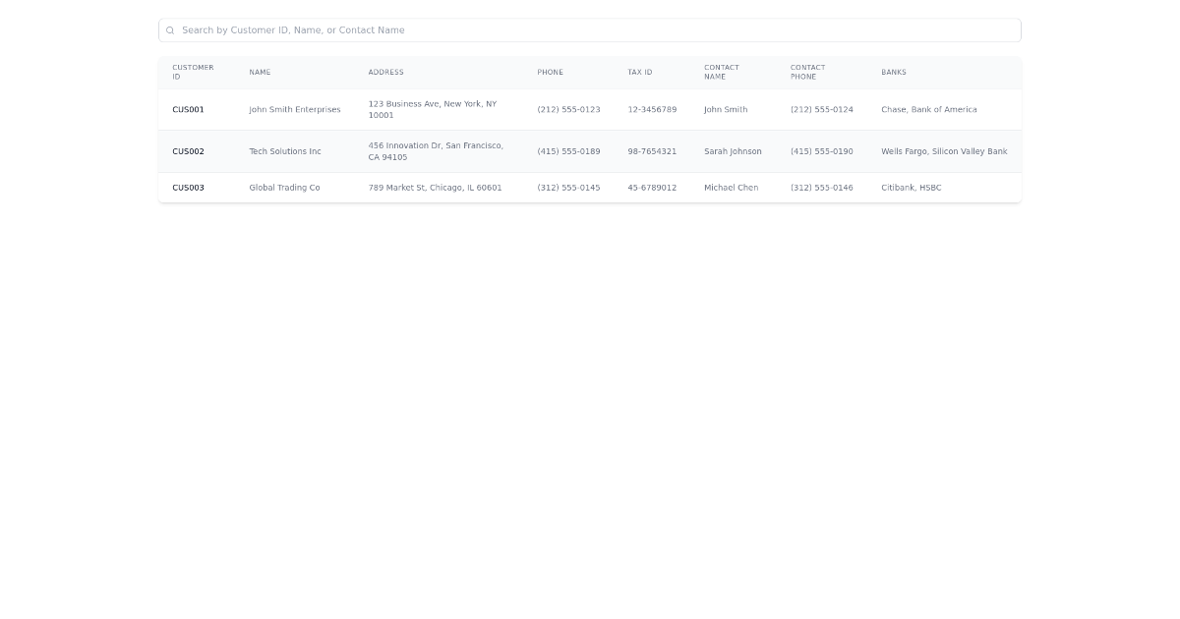This screenshot has width=1180, height=619.
Task: Click the Tech Solutions Inc name cell
Action: 285,152
